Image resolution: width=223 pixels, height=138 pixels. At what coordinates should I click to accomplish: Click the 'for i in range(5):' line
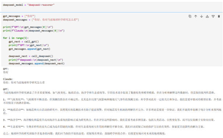[16, 38]
